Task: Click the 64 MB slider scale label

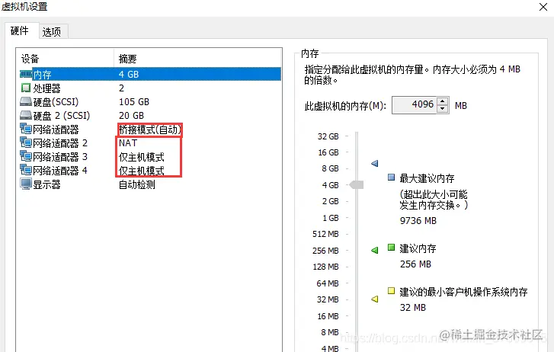Action: [328, 283]
